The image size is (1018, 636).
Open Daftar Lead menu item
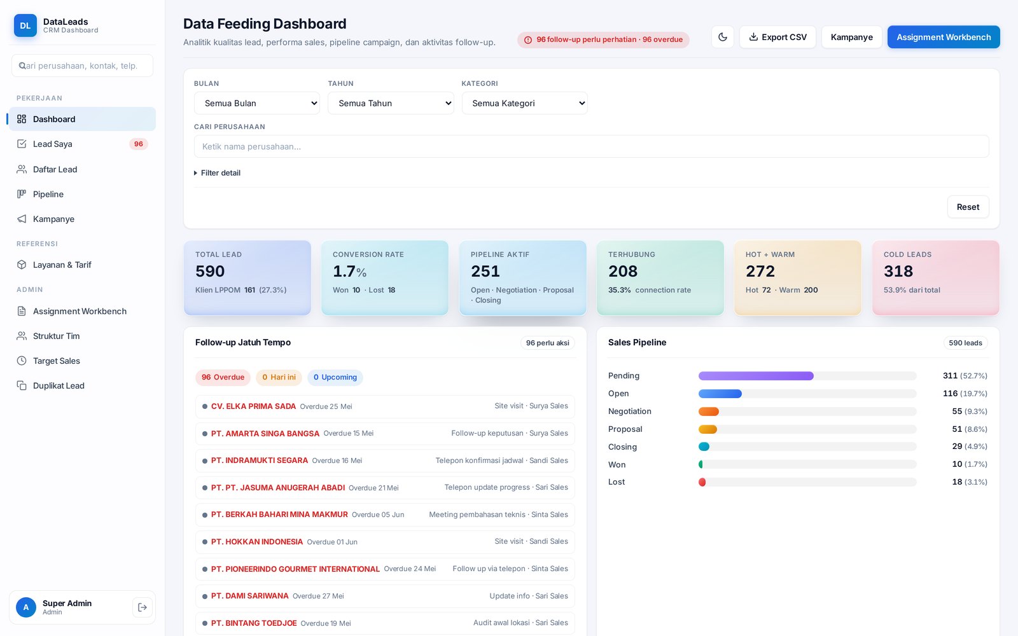[82, 169]
